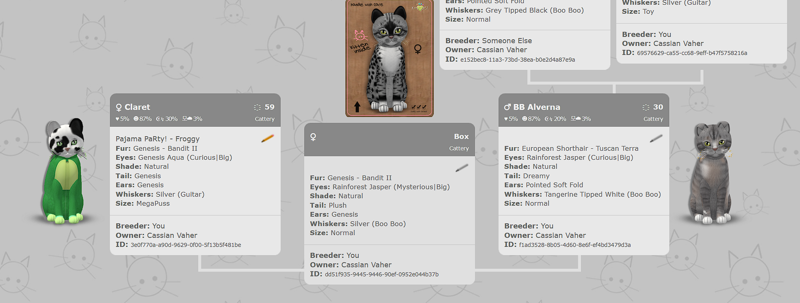
Task: Open the green Froggy pajama cat image
Action: (x=66, y=171)
